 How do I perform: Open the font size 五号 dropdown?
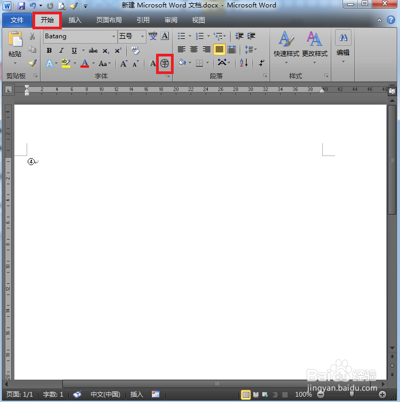142,36
